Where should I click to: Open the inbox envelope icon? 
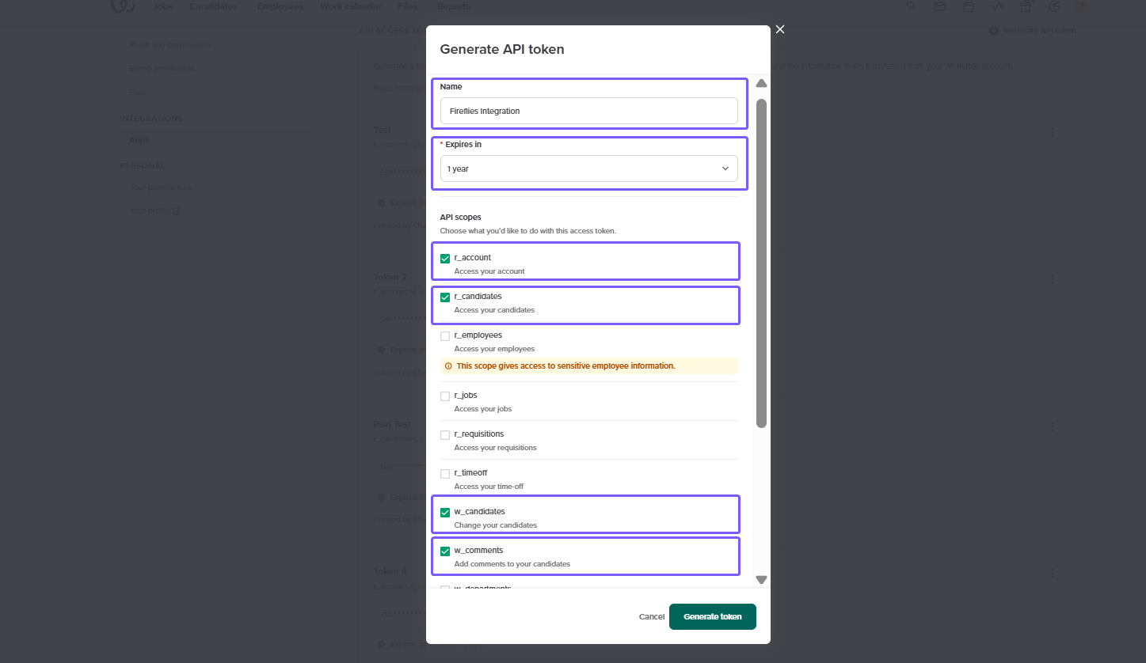[x=940, y=6]
